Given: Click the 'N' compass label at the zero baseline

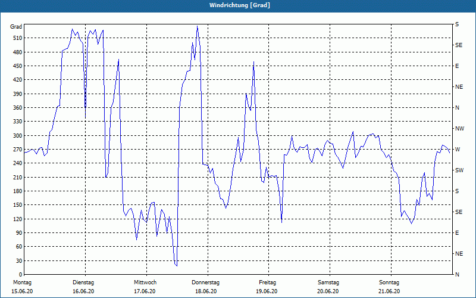Looking at the screenshot, I should coord(458,275).
